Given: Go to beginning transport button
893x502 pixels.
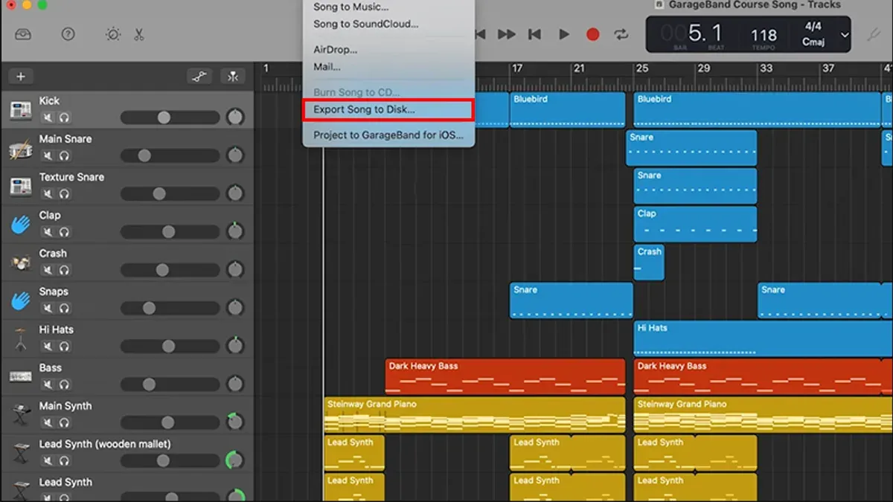Looking at the screenshot, I should (x=534, y=34).
